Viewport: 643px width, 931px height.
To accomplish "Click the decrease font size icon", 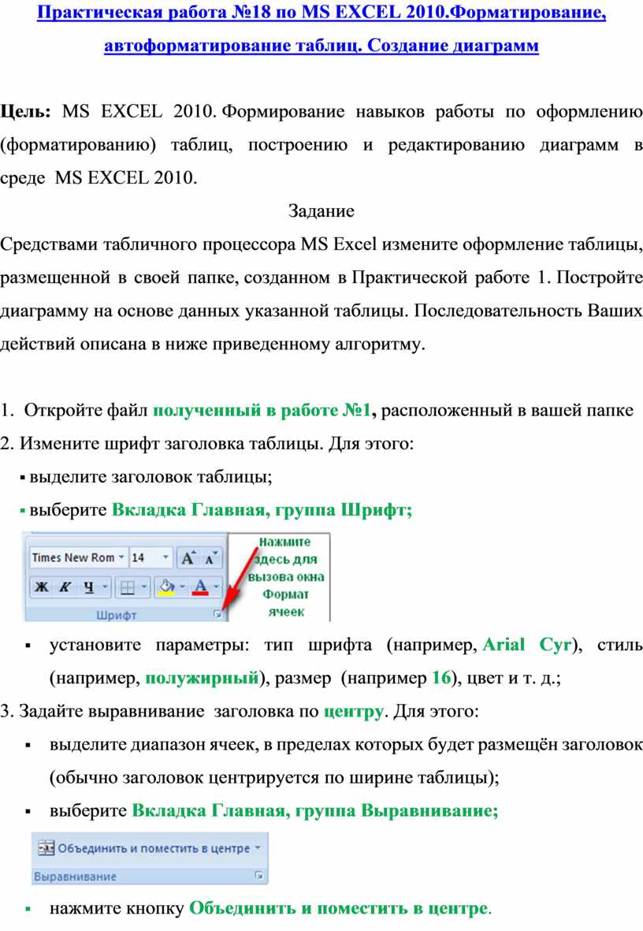I will tap(210, 558).
